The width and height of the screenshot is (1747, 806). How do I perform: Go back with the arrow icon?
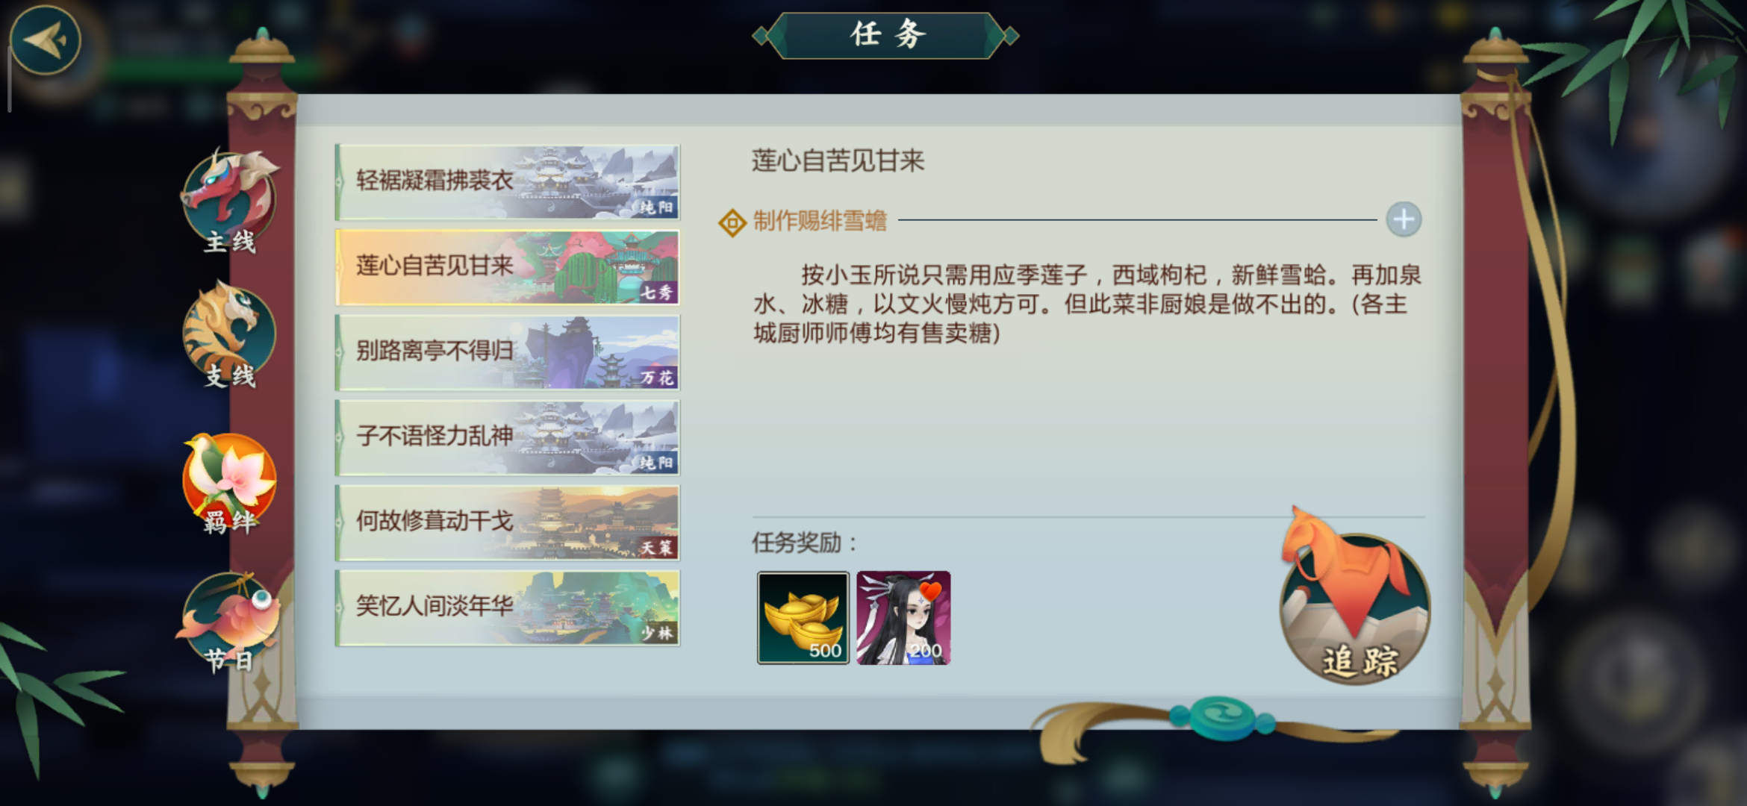tap(45, 40)
